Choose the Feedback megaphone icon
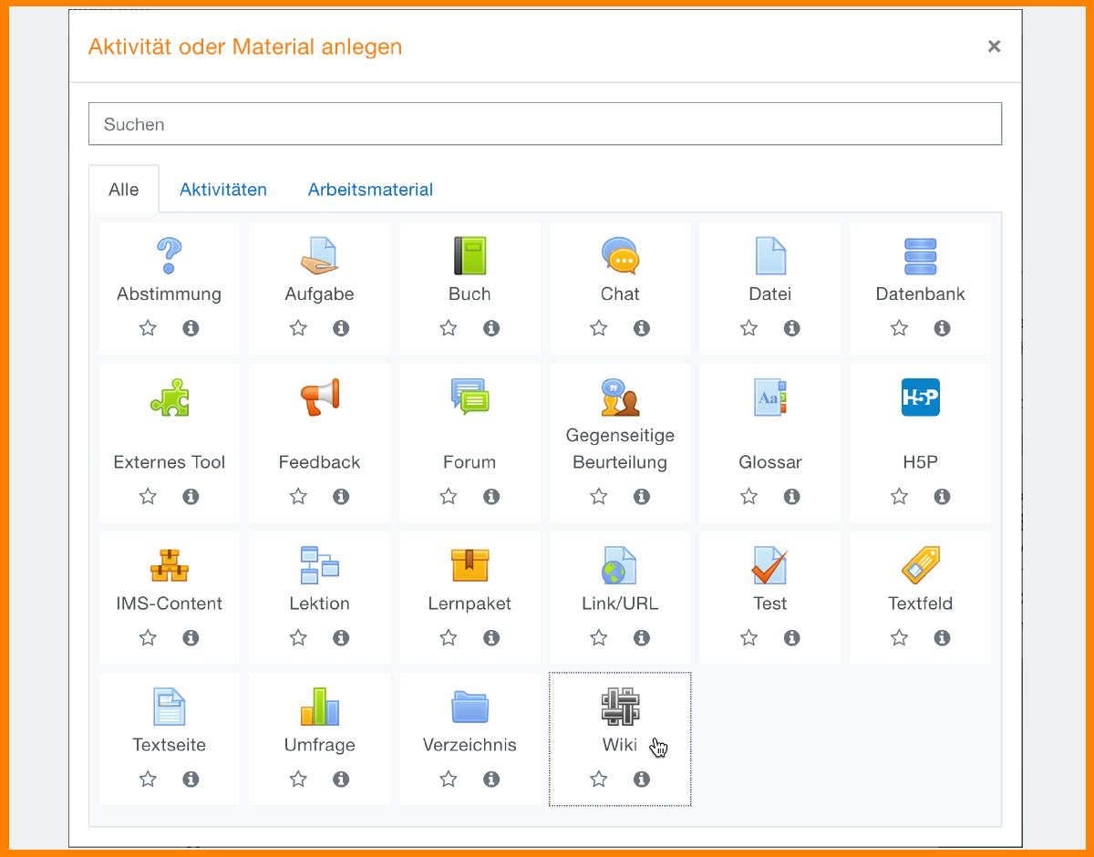This screenshot has width=1094, height=857. click(x=319, y=398)
